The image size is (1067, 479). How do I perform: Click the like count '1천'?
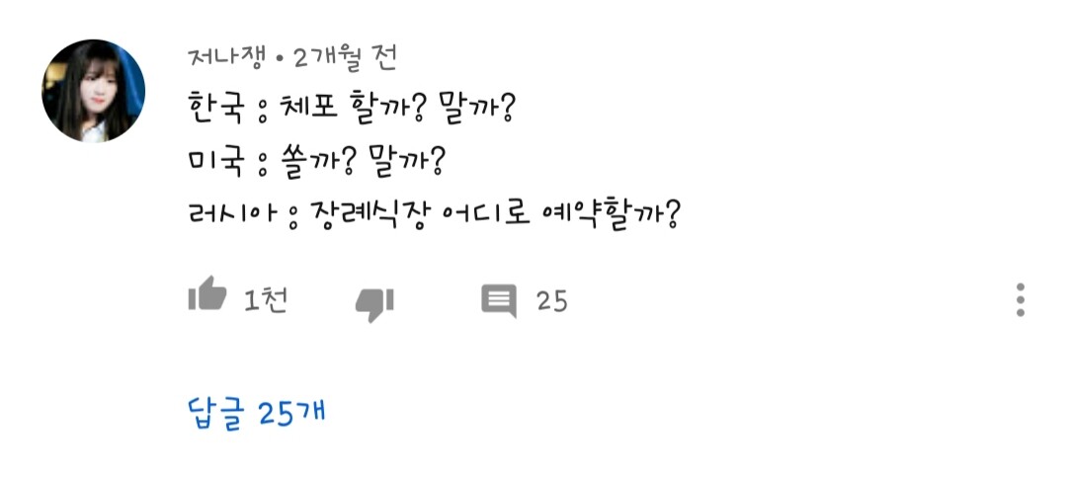(266, 299)
